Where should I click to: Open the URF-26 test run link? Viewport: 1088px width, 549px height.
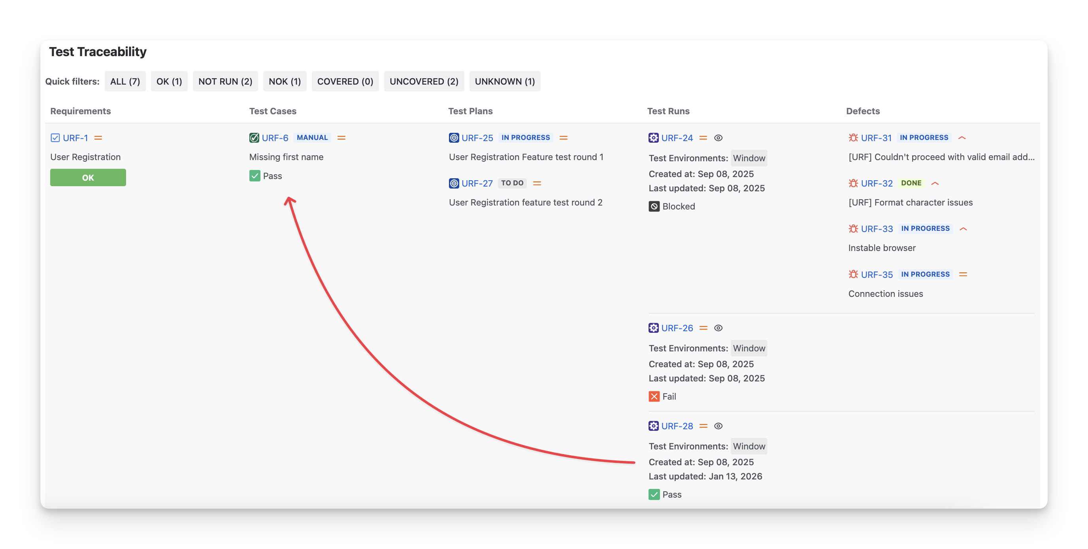(677, 328)
